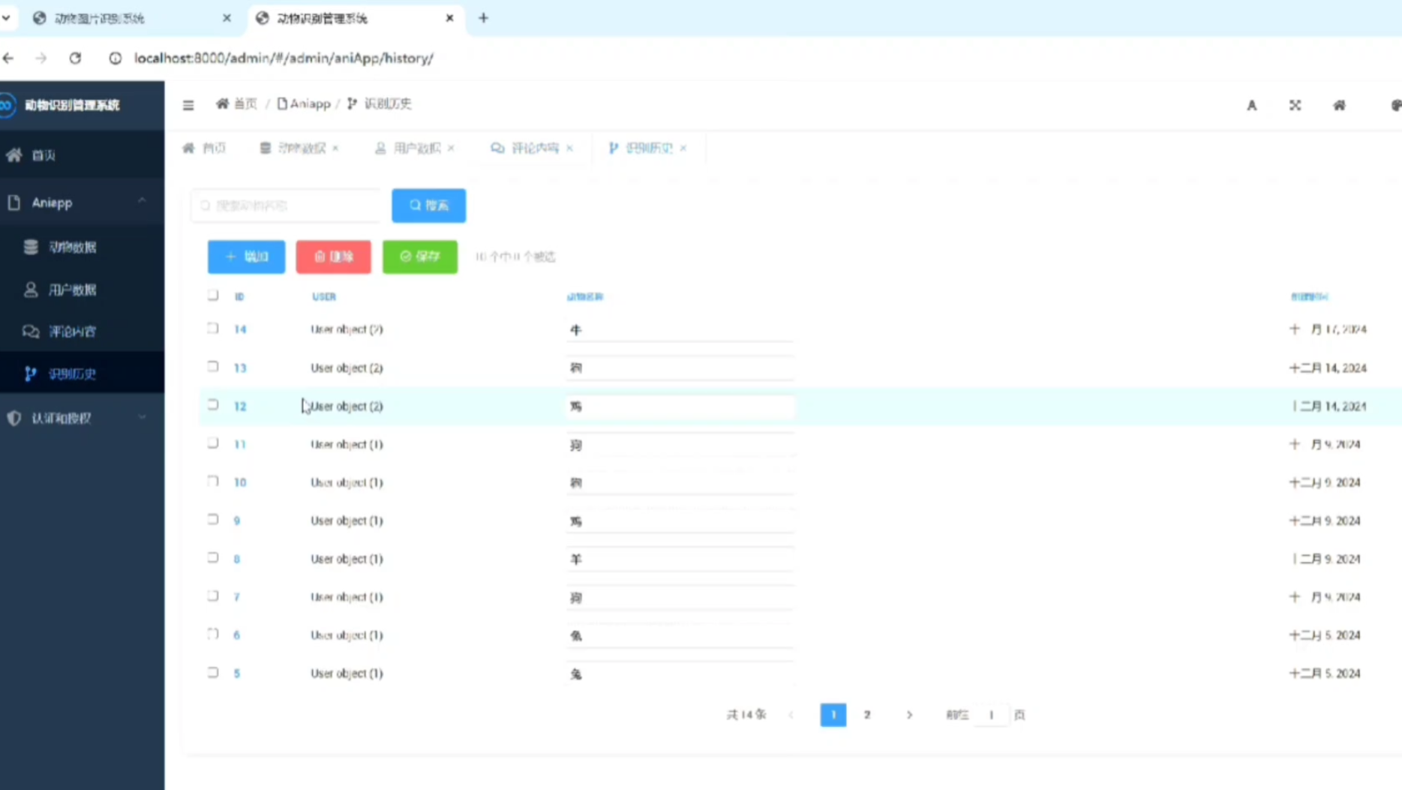Image resolution: width=1402 pixels, height=790 pixels.
Task: Tick the checkbox for row ID 14
Action: (213, 329)
